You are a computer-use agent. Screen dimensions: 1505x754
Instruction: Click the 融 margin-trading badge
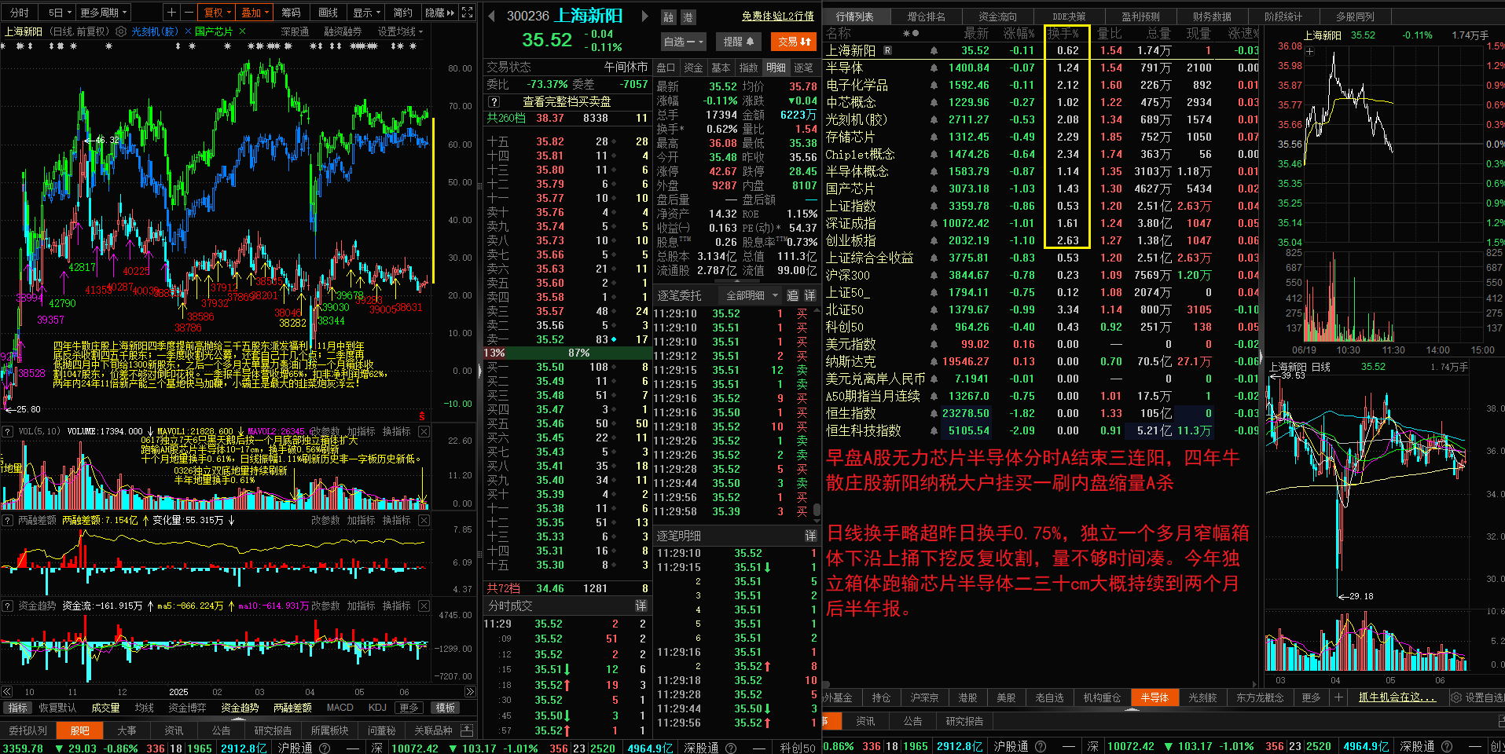(x=669, y=17)
